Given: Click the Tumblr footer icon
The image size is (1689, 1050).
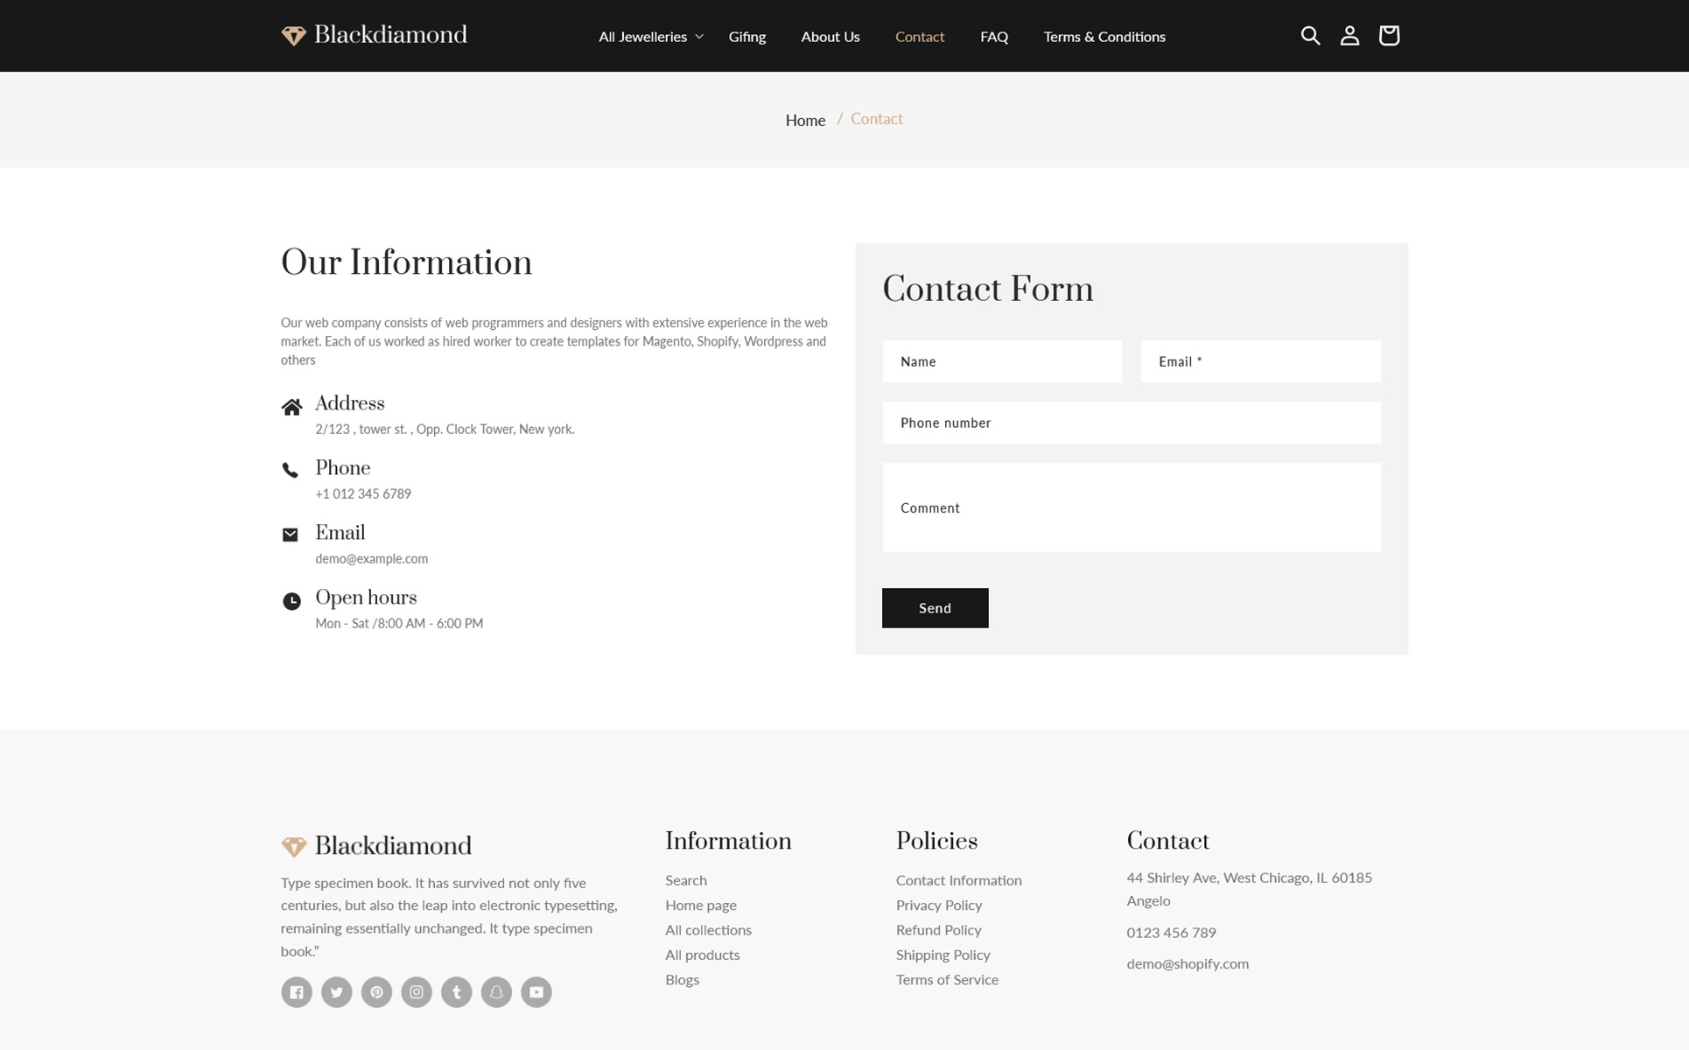Looking at the screenshot, I should 456,992.
